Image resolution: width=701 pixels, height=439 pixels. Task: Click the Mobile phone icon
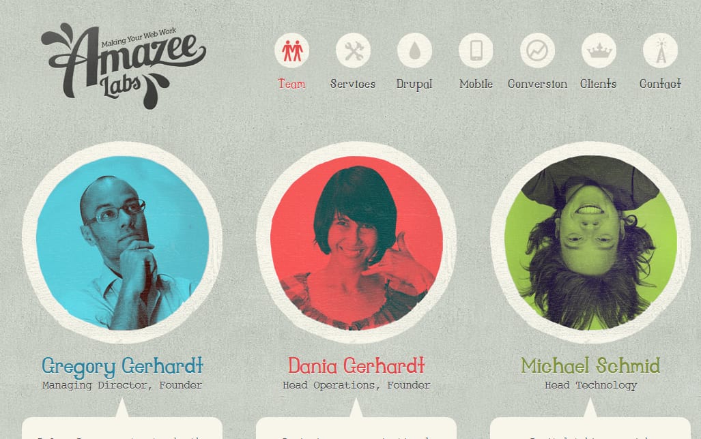476,50
